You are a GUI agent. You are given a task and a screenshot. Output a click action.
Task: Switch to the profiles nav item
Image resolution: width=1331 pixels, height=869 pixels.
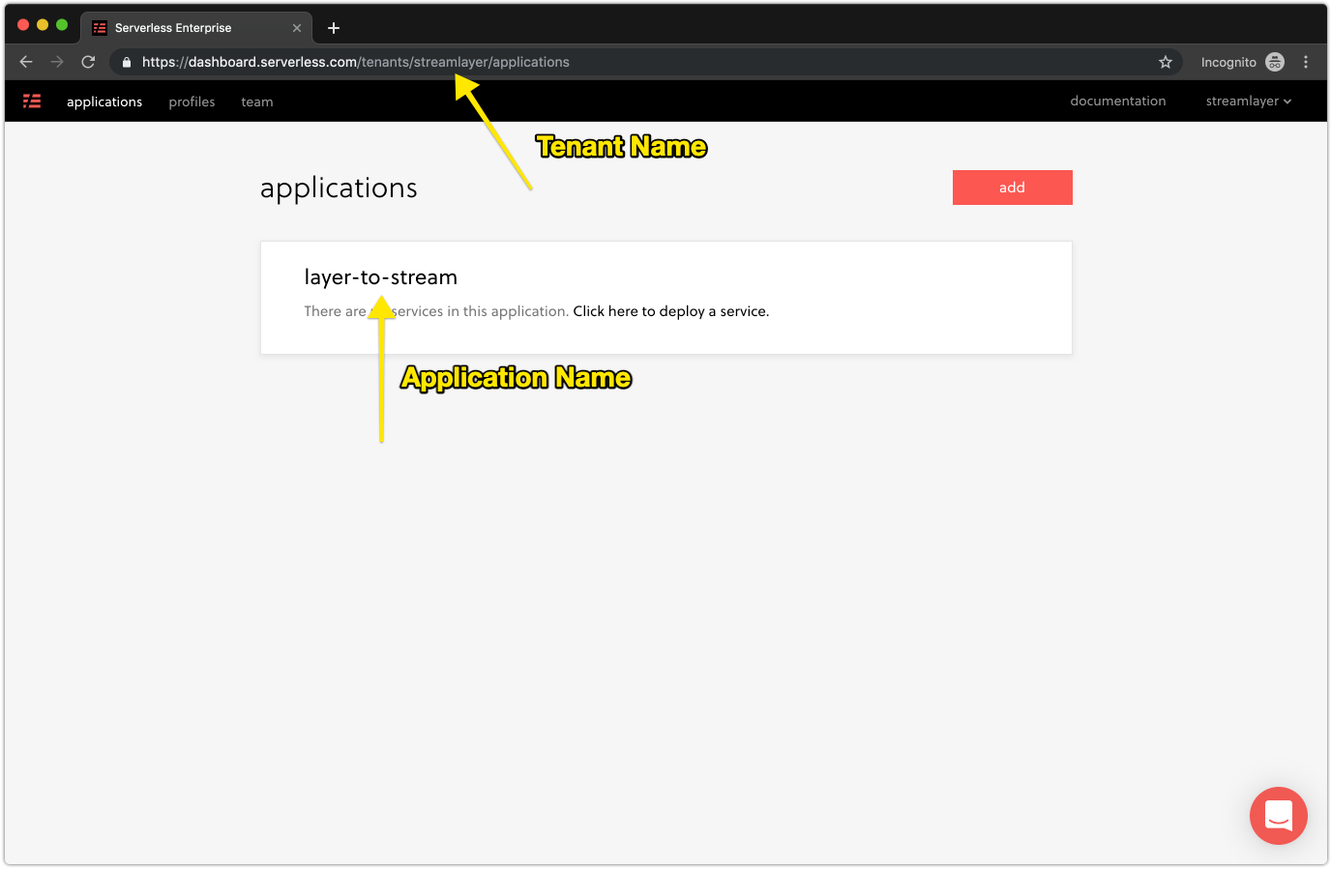point(192,101)
